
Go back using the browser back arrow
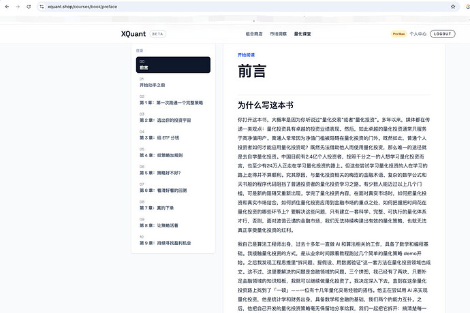click(x=7, y=7)
